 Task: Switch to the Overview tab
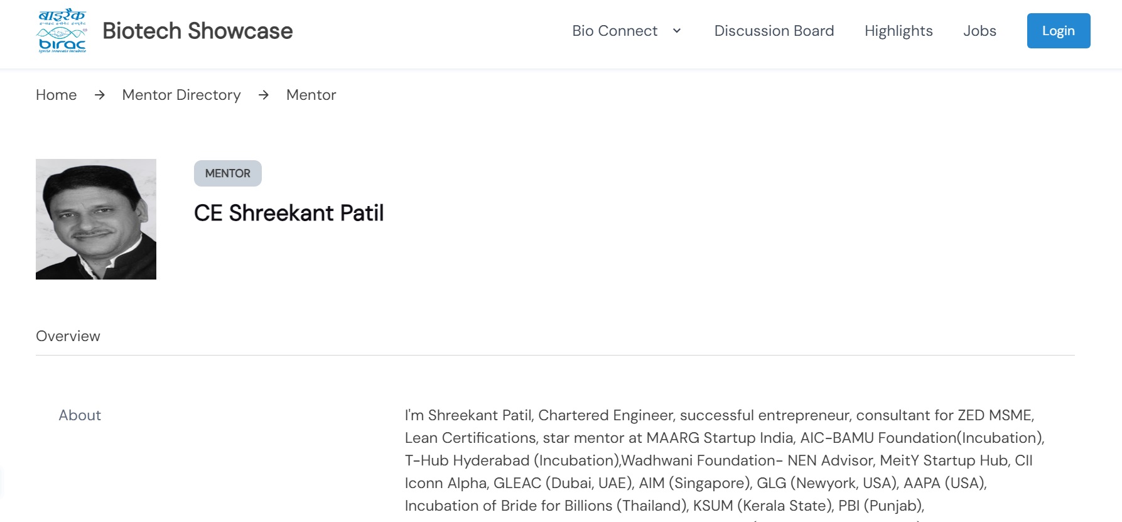pos(68,336)
